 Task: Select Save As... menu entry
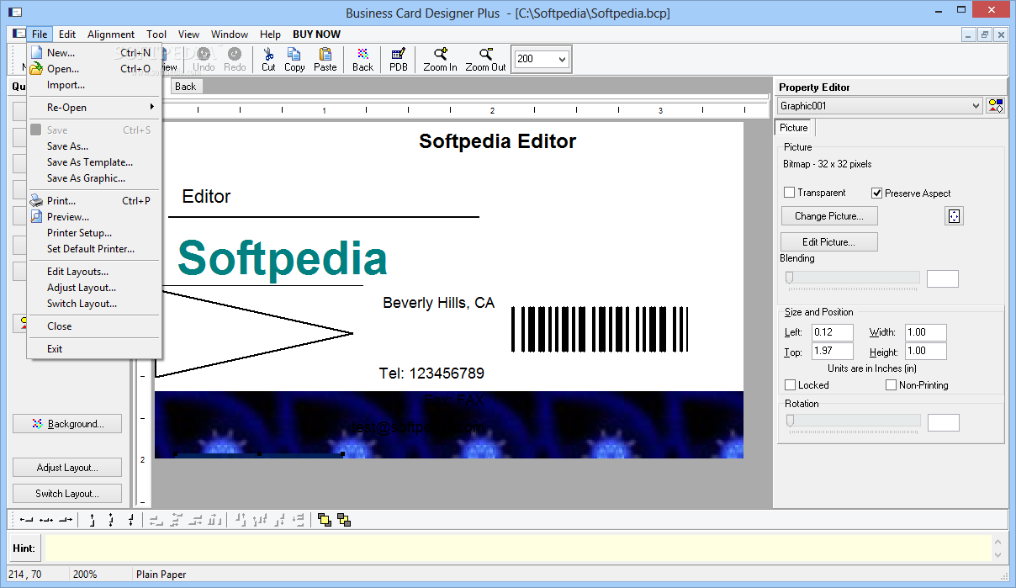[x=94, y=146]
